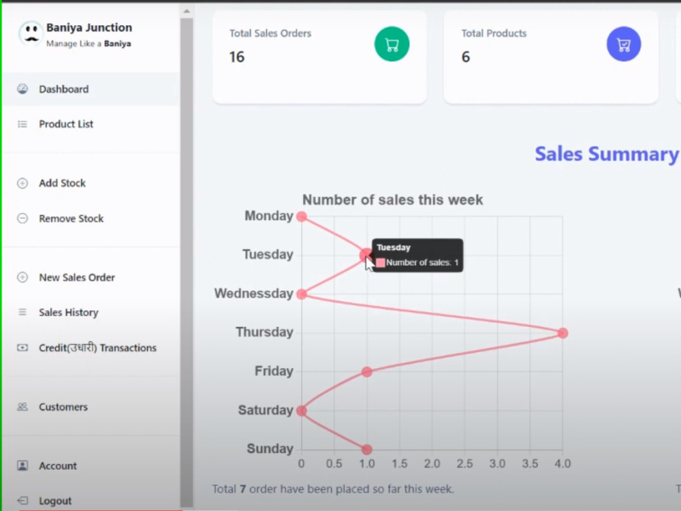Click the Saturday data point on chart
This screenshot has height=511, width=681.
302,411
